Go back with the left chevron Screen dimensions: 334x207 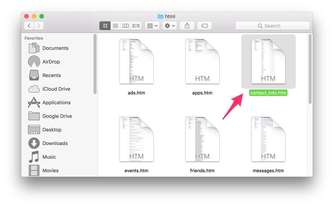[29, 26]
